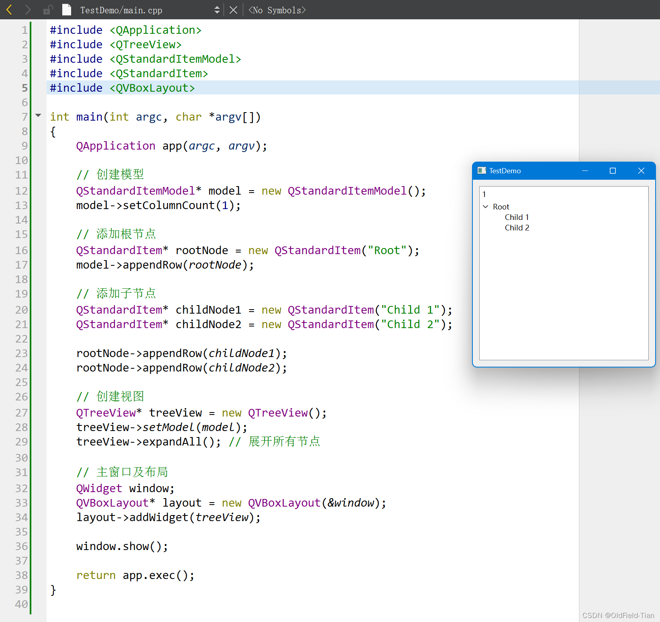Screen dimensions: 660x622
Task: Click the #include <QTreeView> line
Action: [x=116, y=45]
